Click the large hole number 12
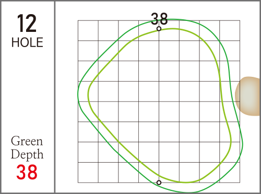 [27, 23]
